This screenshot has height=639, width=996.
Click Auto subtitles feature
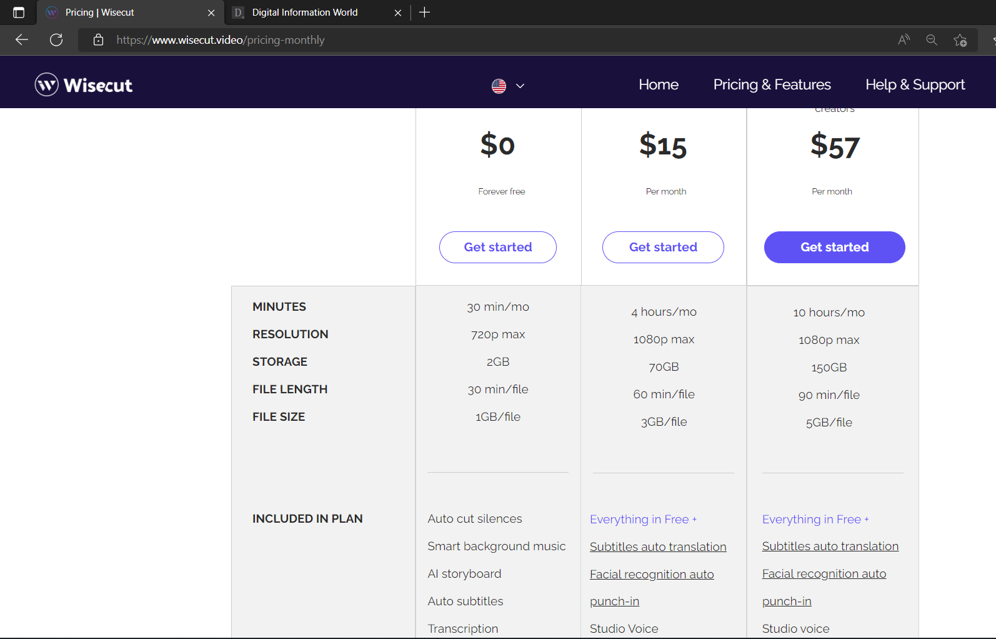466,601
